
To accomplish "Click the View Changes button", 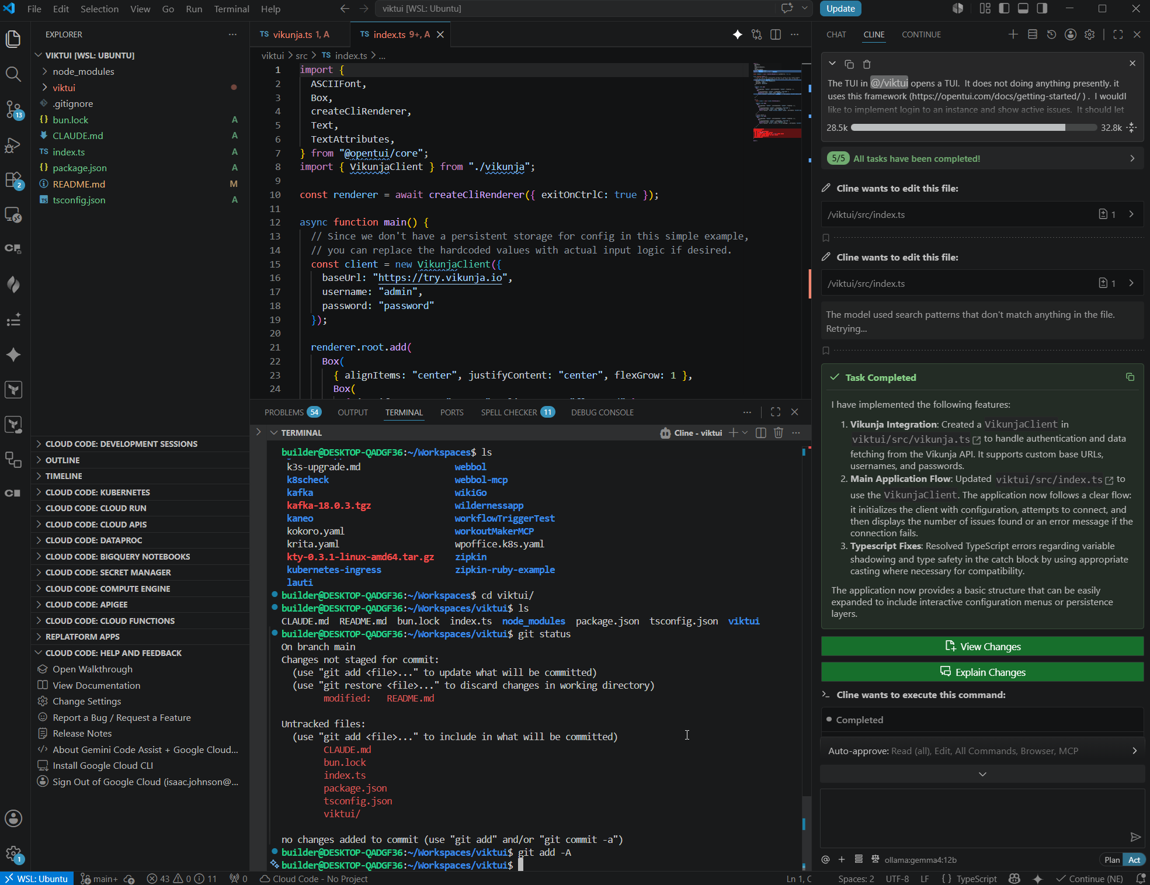I will [982, 647].
